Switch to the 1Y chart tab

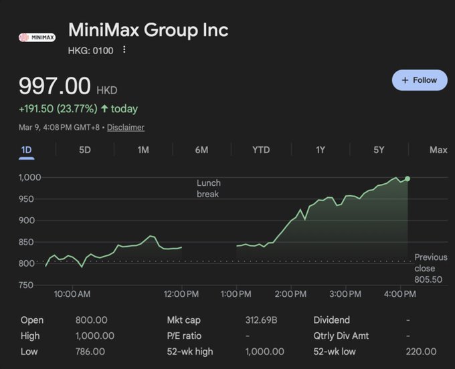320,150
